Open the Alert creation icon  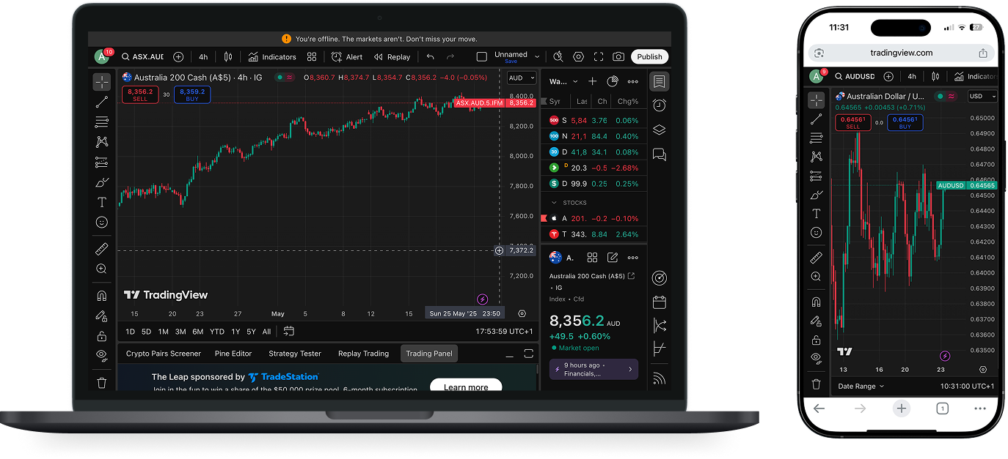(x=347, y=57)
